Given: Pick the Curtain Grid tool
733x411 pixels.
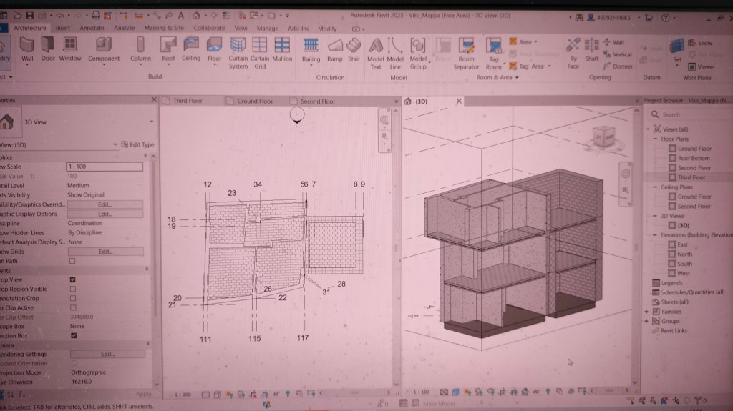Looking at the screenshot, I should [x=260, y=47].
